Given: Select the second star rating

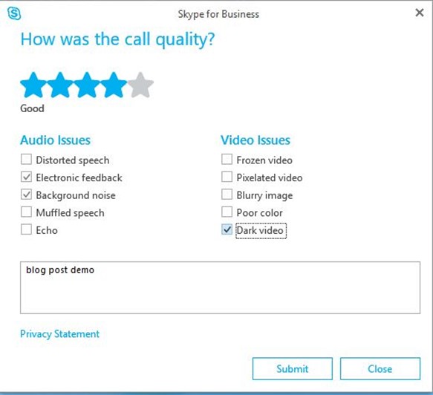Looking at the screenshot, I should [x=60, y=85].
